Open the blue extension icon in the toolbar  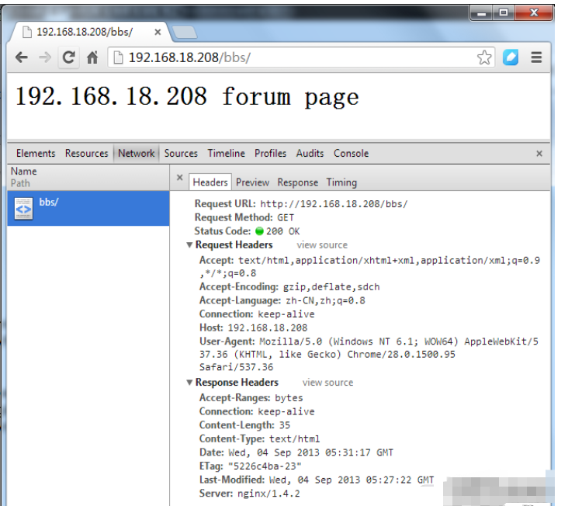click(511, 57)
